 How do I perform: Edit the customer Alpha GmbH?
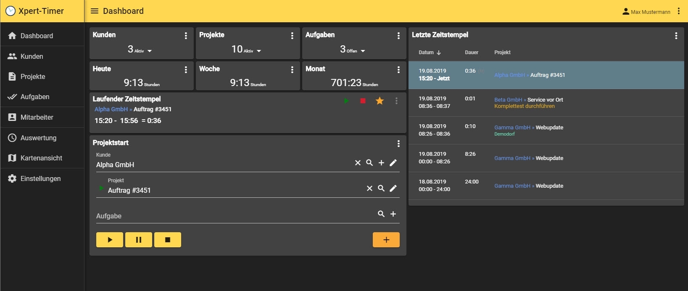click(x=393, y=163)
